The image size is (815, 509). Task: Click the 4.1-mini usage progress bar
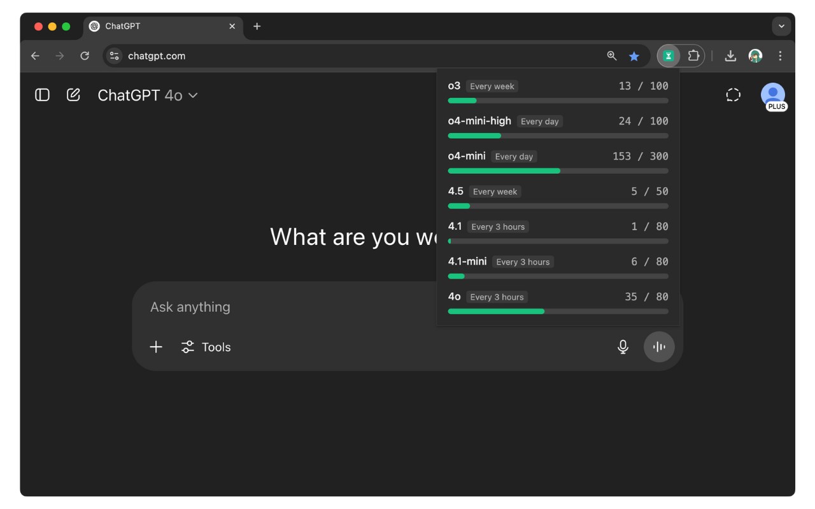[x=558, y=276]
